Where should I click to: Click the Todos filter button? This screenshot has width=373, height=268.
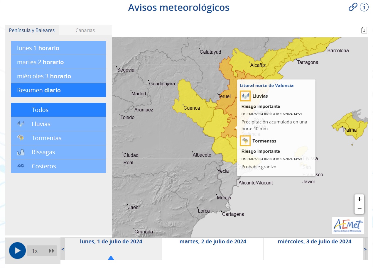pos(58,110)
